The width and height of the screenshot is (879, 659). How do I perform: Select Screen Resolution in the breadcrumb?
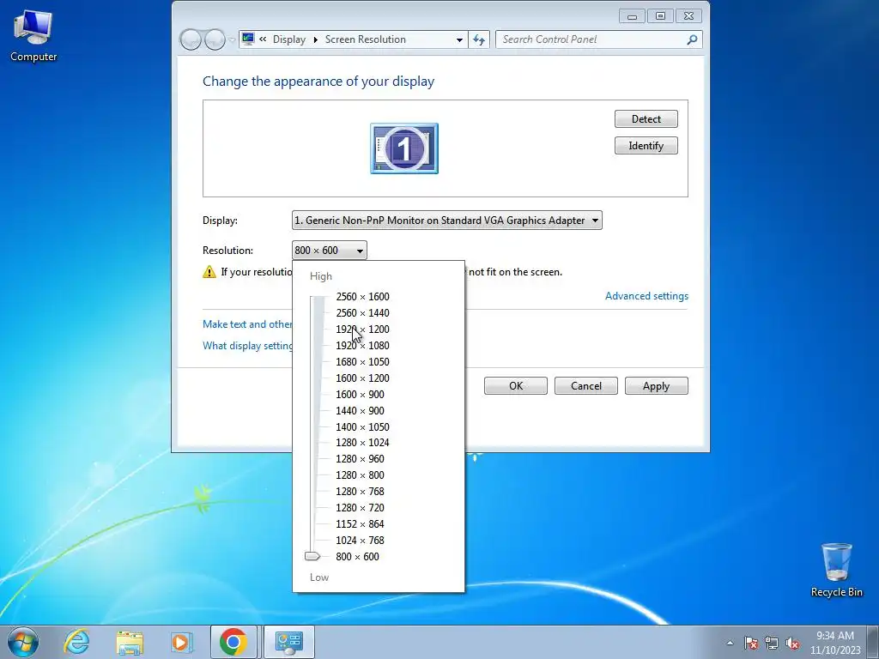pos(366,39)
